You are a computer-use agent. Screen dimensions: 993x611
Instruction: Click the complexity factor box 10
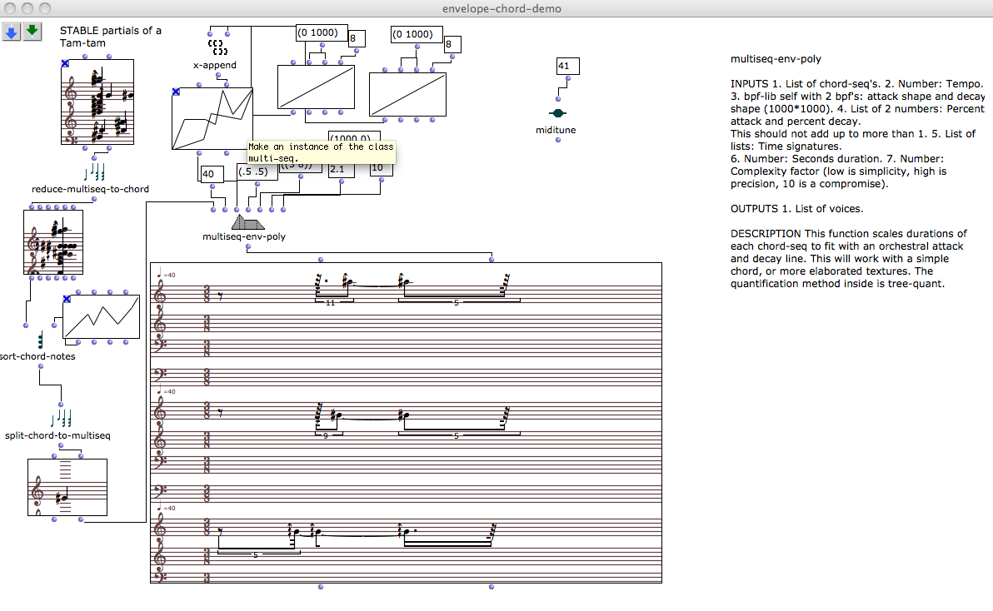[379, 169]
